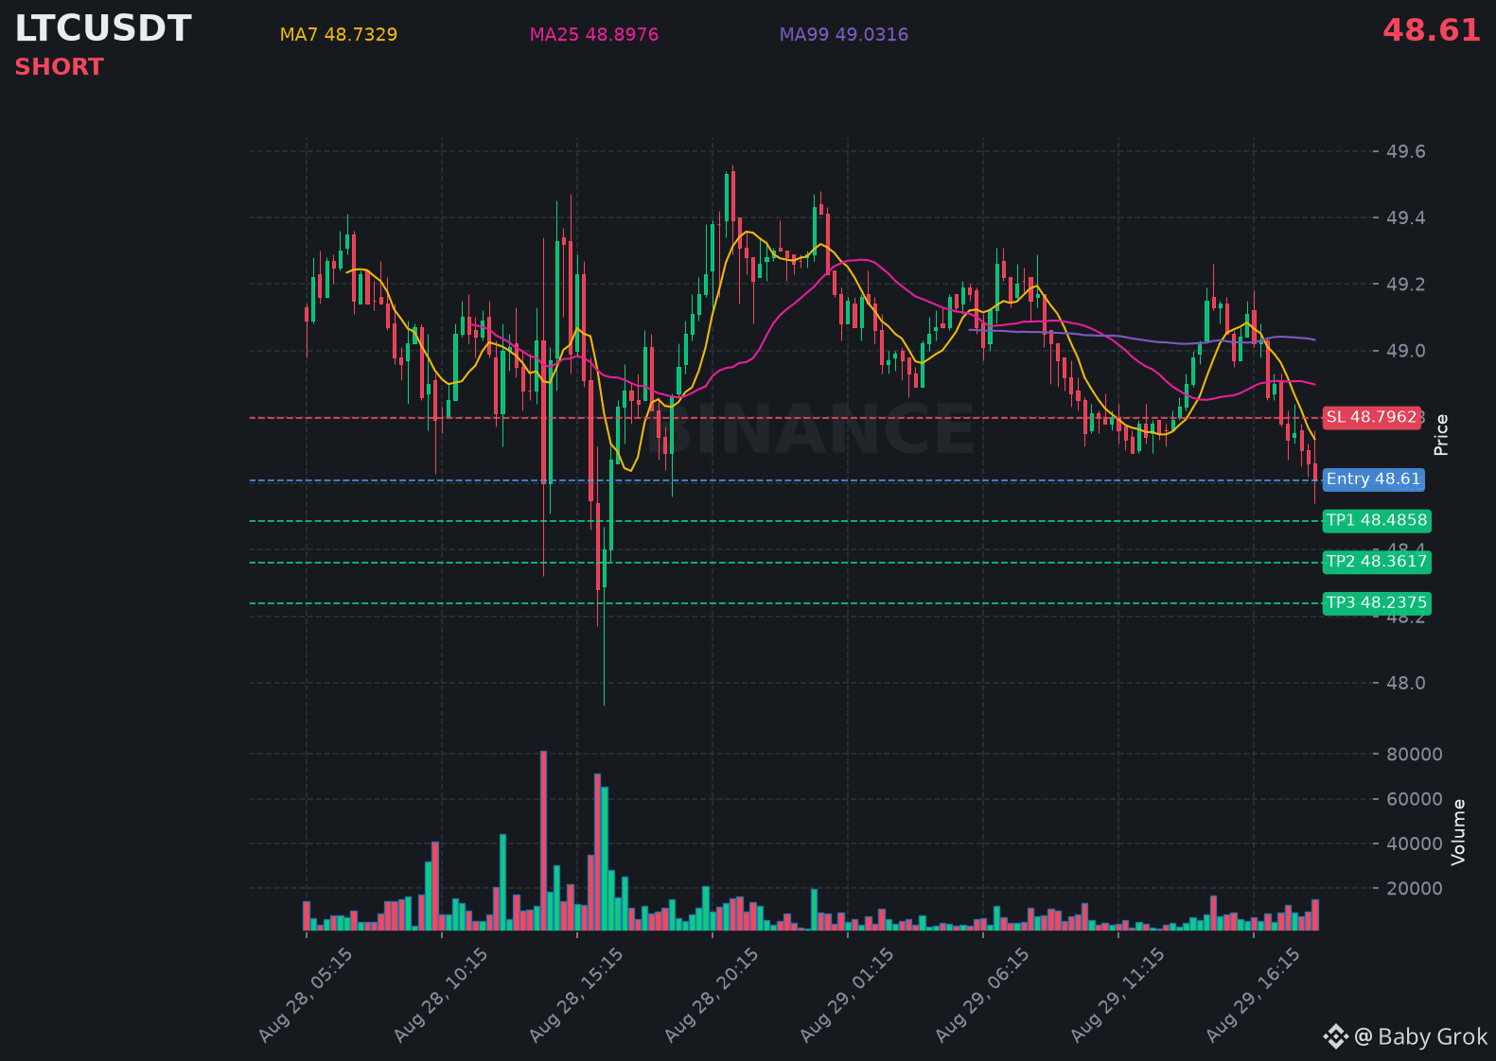Click the Price axis title
Image resolution: width=1496 pixels, height=1061 pixels.
[x=1441, y=435]
